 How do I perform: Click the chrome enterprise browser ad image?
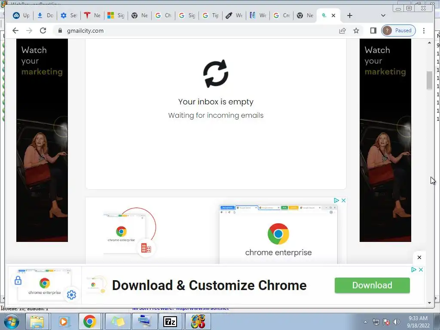point(278,234)
